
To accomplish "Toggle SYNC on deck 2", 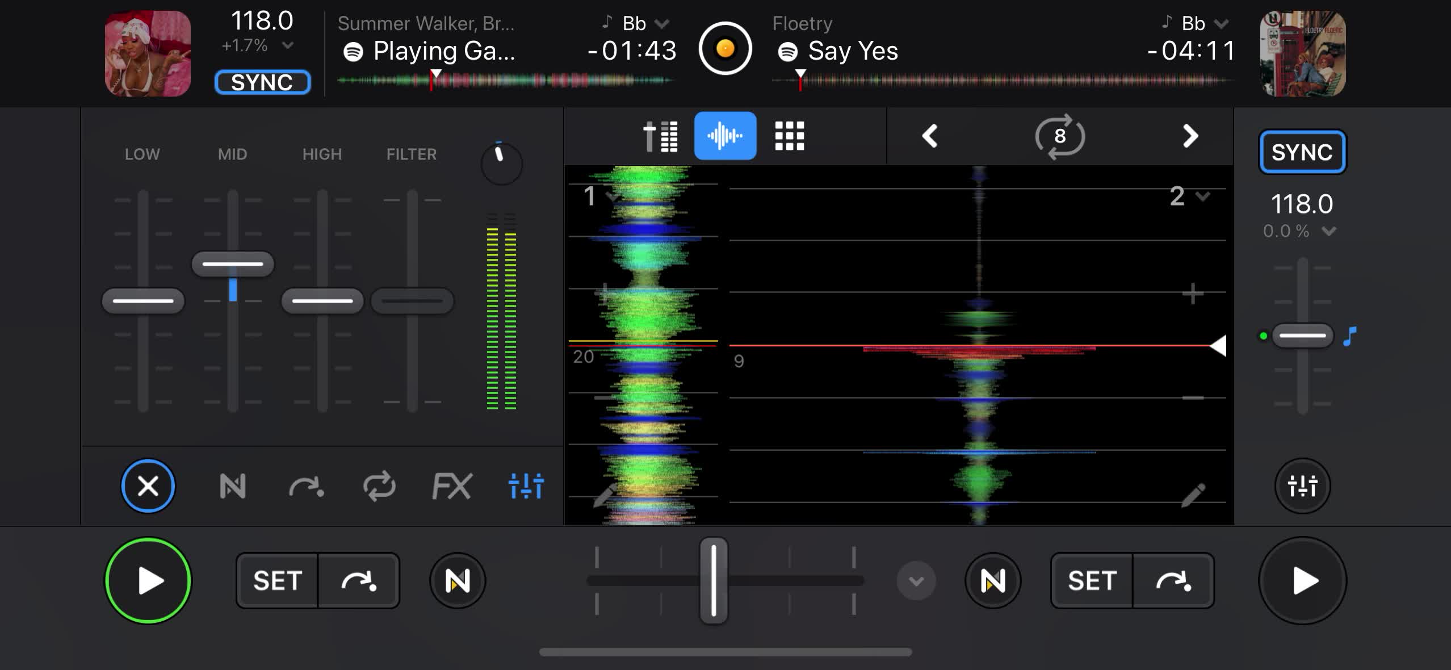I will tap(1302, 152).
